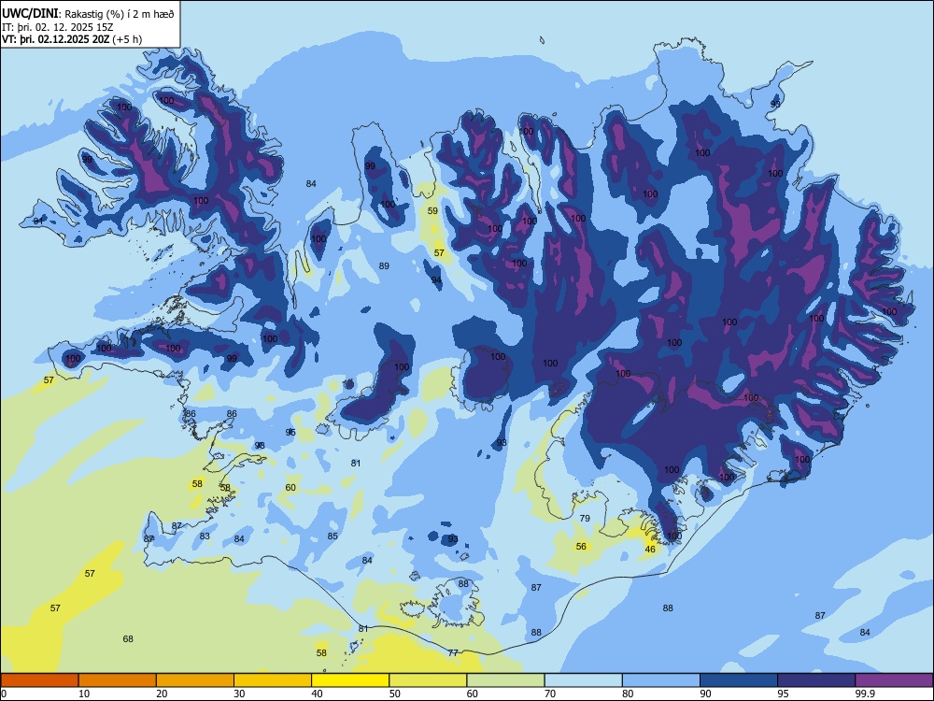Click the 56 humidity value in the yellow patch

point(581,546)
